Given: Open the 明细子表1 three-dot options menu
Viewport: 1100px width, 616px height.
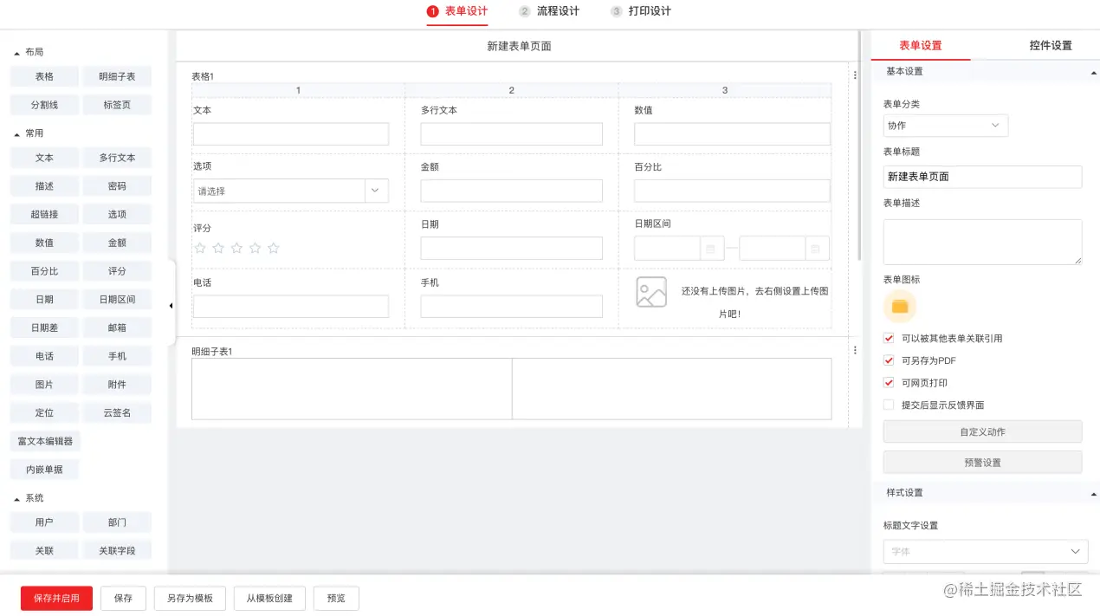Looking at the screenshot, I should click(x=855, y=349).
